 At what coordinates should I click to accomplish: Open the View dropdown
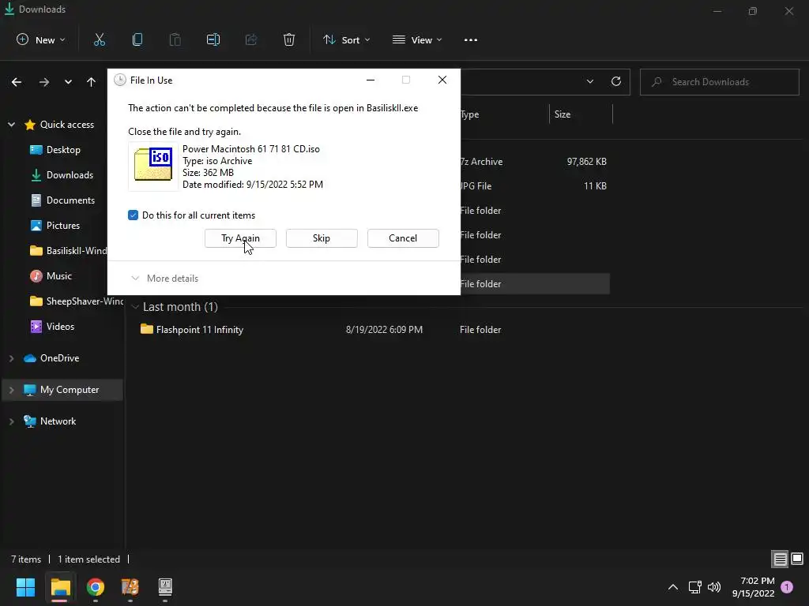coord(417,39)
